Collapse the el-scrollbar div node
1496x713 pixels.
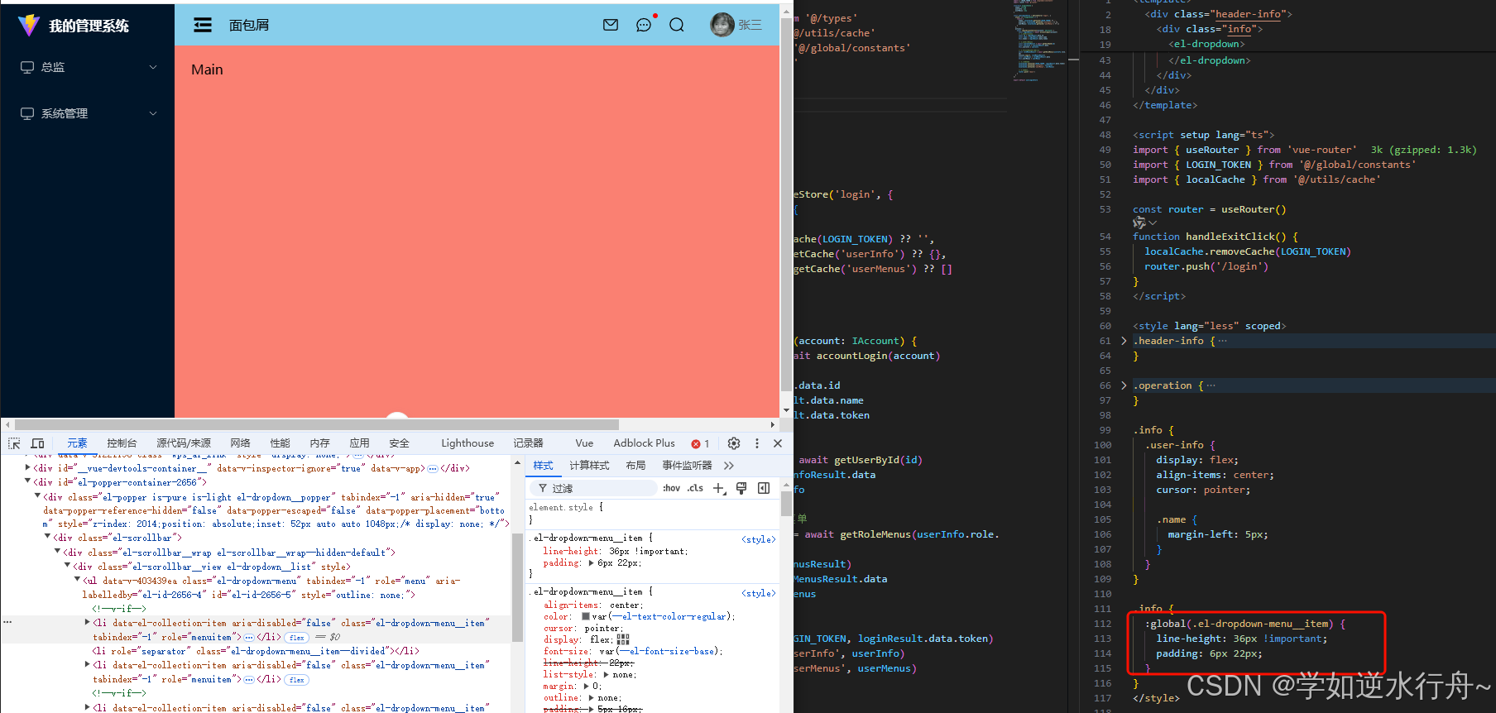click(47, 536)
